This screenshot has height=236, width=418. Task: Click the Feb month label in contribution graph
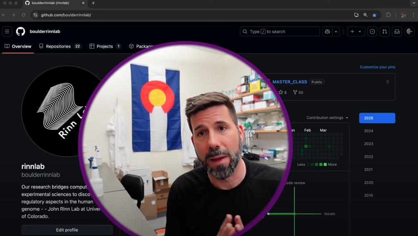coord(307,130)
